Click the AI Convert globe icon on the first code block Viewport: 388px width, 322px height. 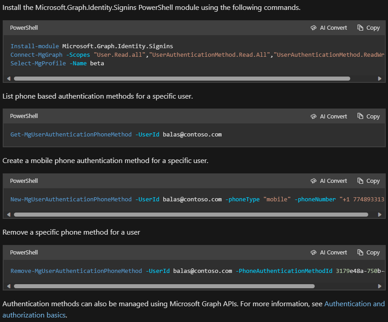[x=313, y=27]
